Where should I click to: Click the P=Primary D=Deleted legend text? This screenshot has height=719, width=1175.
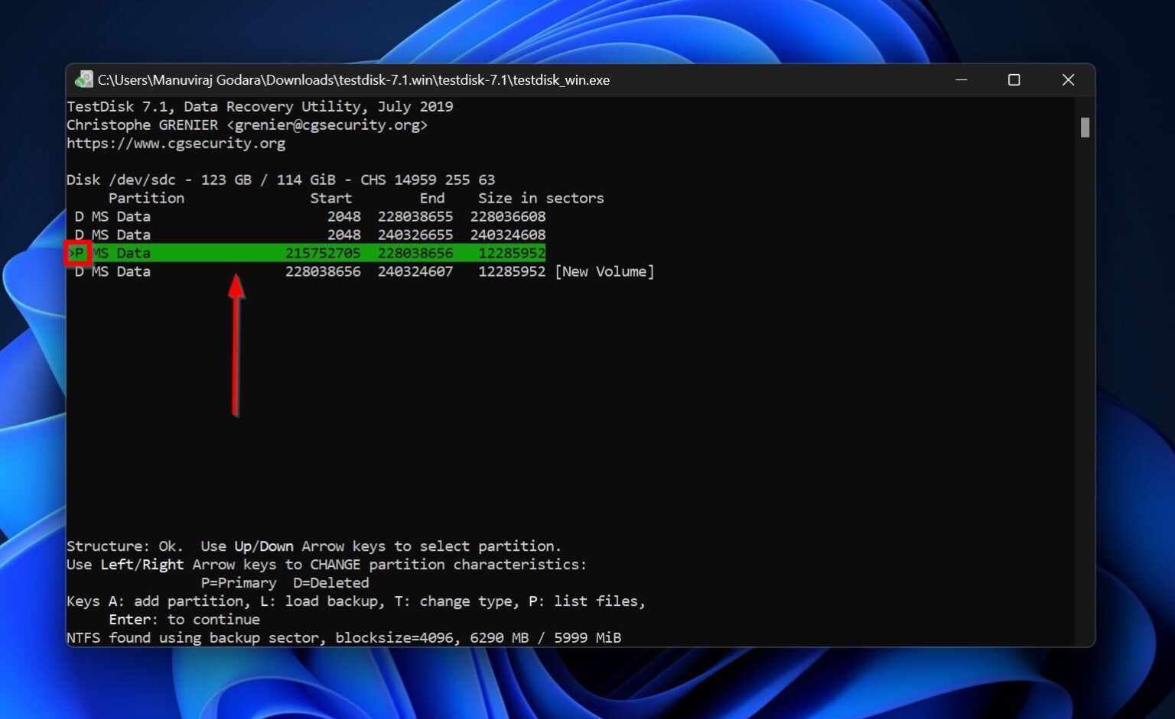(x=285, y=582)
